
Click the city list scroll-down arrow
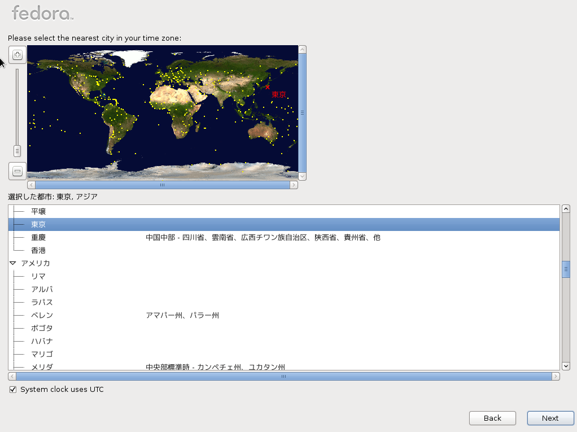566,366
